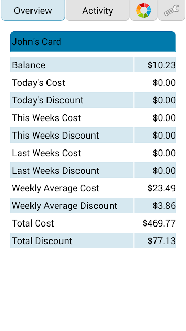Tap the $3.86 average discount value
Image resolution: width=186 pixels, height=331 pixels.
point(164,206)
